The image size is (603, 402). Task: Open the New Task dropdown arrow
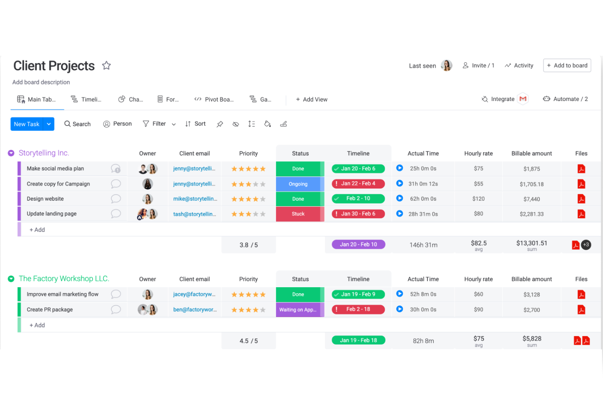click(x=48, y=124)
